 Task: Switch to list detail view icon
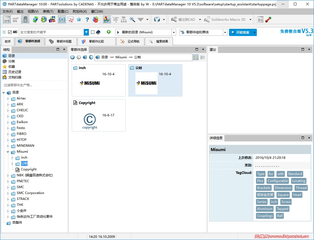pyautogui.click(x=203, y=58)
